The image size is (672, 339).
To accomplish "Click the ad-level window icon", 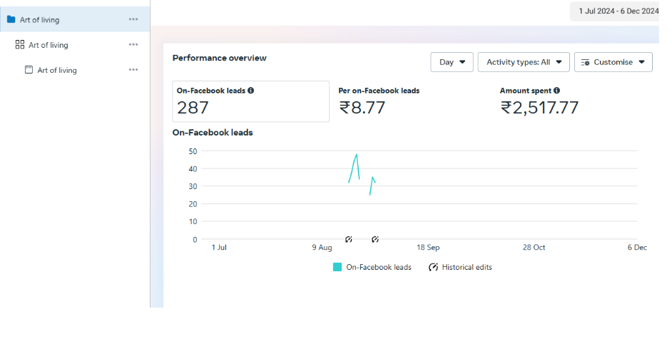I will coord(29,70).
